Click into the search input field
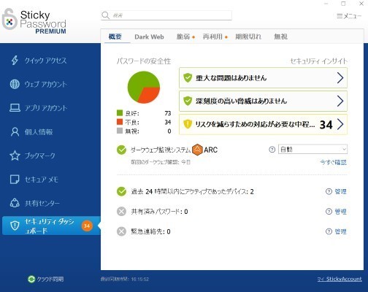 point(166,15)
